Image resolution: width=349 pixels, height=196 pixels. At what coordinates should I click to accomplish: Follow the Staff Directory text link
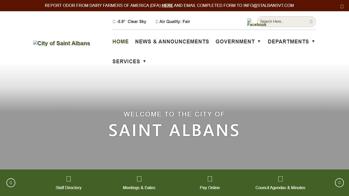point(68,188)
